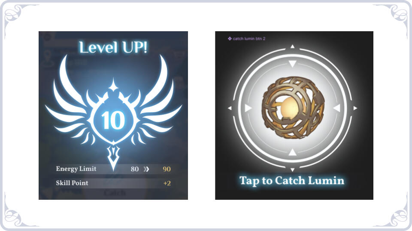Click the inner left arrow in the ring
This screenshot has height=231, width=412.
(x=248, y=108)
